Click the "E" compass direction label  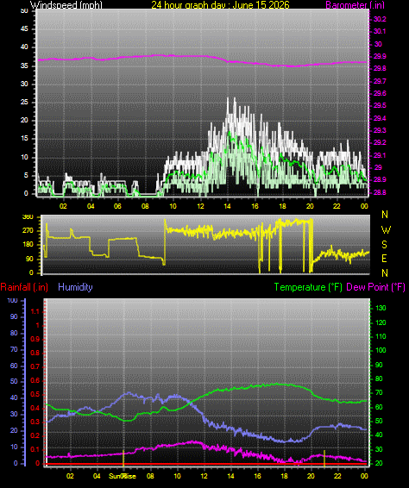pyautogui.click(x=384, y=259)
